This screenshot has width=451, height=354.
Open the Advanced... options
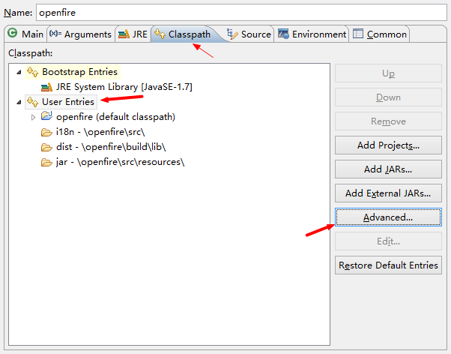point(388,217)
